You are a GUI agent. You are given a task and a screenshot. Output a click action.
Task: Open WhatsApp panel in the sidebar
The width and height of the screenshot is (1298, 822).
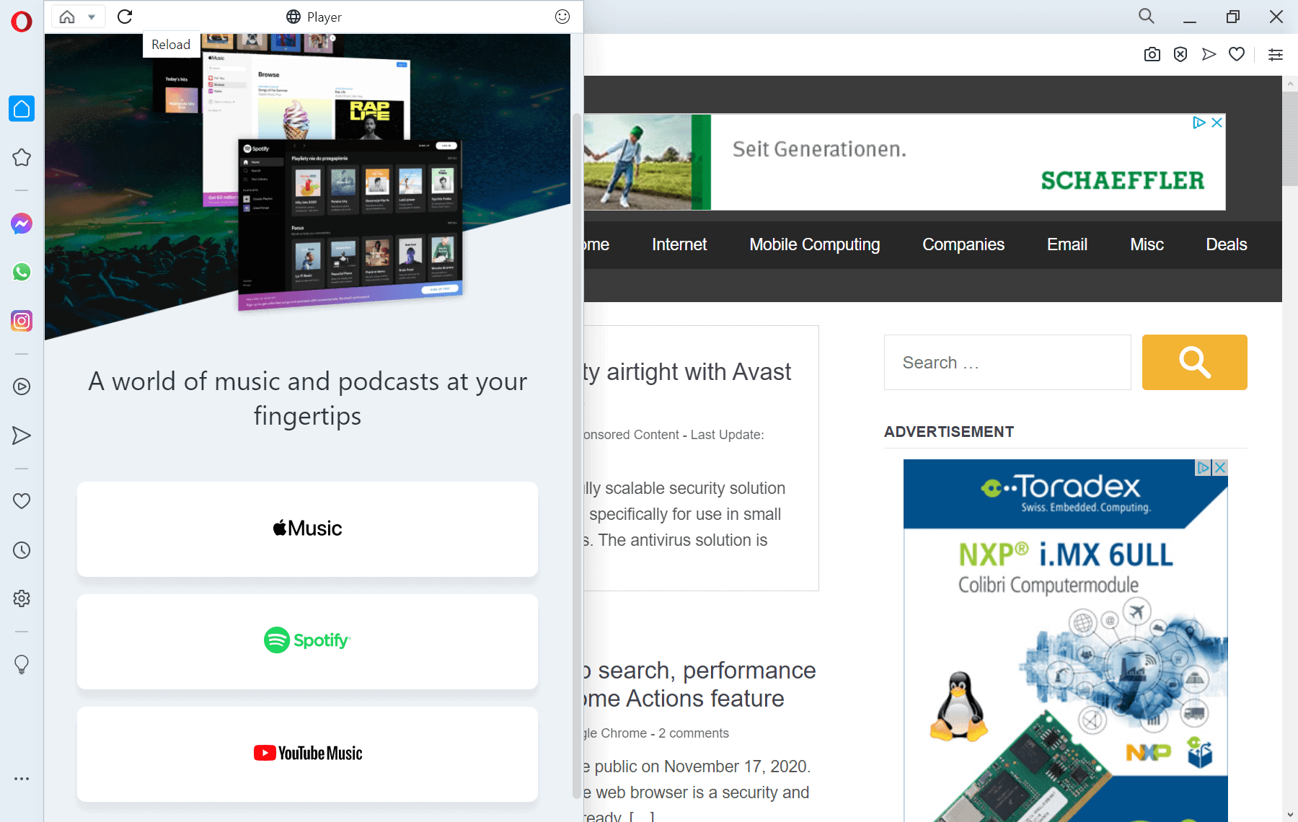pos(21,272)
